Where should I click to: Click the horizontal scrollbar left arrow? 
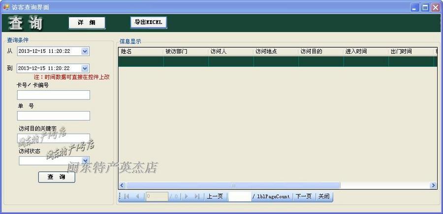click(122, 185)
